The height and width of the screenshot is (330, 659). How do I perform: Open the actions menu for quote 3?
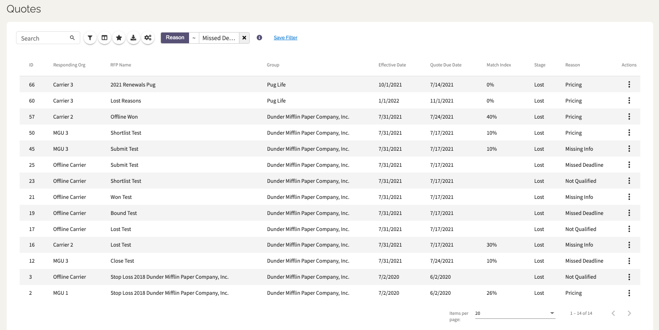tap(629, 277)
